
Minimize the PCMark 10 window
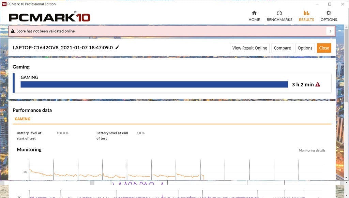pos(317,4)
